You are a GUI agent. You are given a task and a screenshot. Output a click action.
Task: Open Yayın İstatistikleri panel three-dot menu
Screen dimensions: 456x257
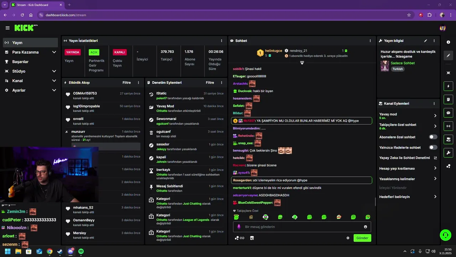click(x=222, y=41)
